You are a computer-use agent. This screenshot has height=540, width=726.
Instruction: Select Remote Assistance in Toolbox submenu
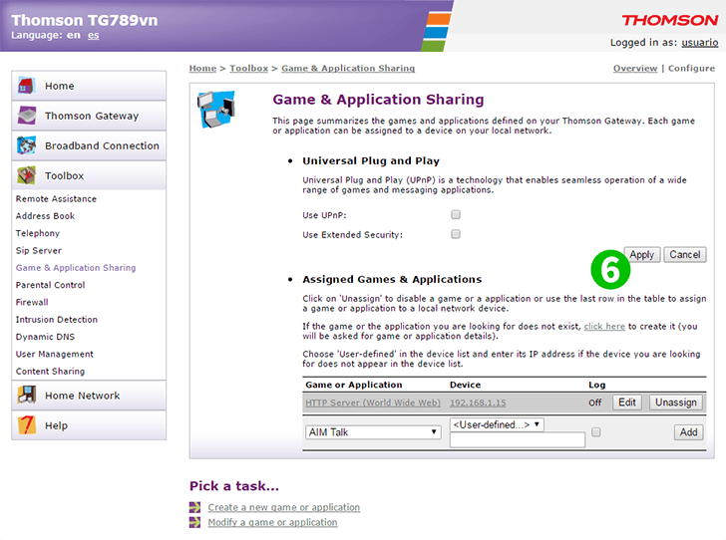[56, 199]
